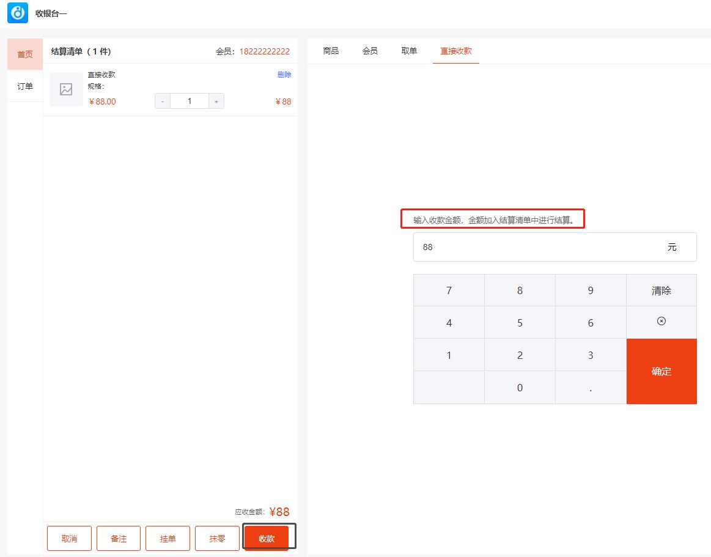Click 删除 to remove the item
This screenshot has height=557, width=711.
284,75
